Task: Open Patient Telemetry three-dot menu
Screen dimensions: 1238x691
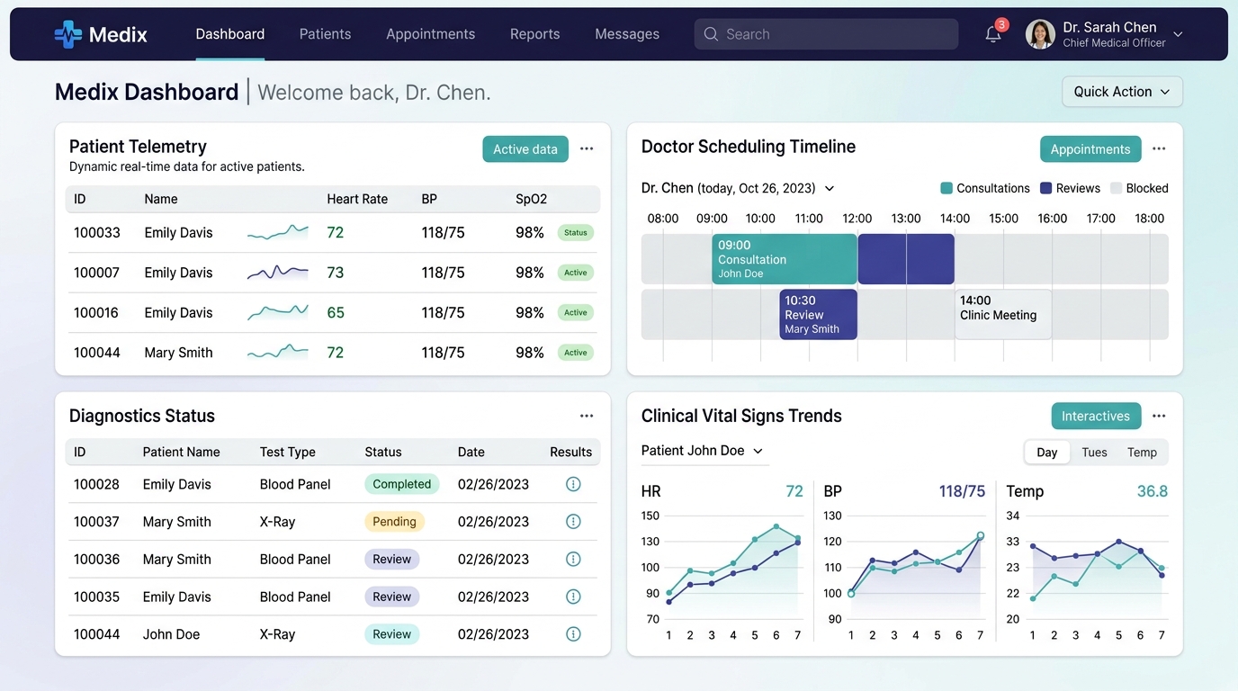Action: pos(587,148)
